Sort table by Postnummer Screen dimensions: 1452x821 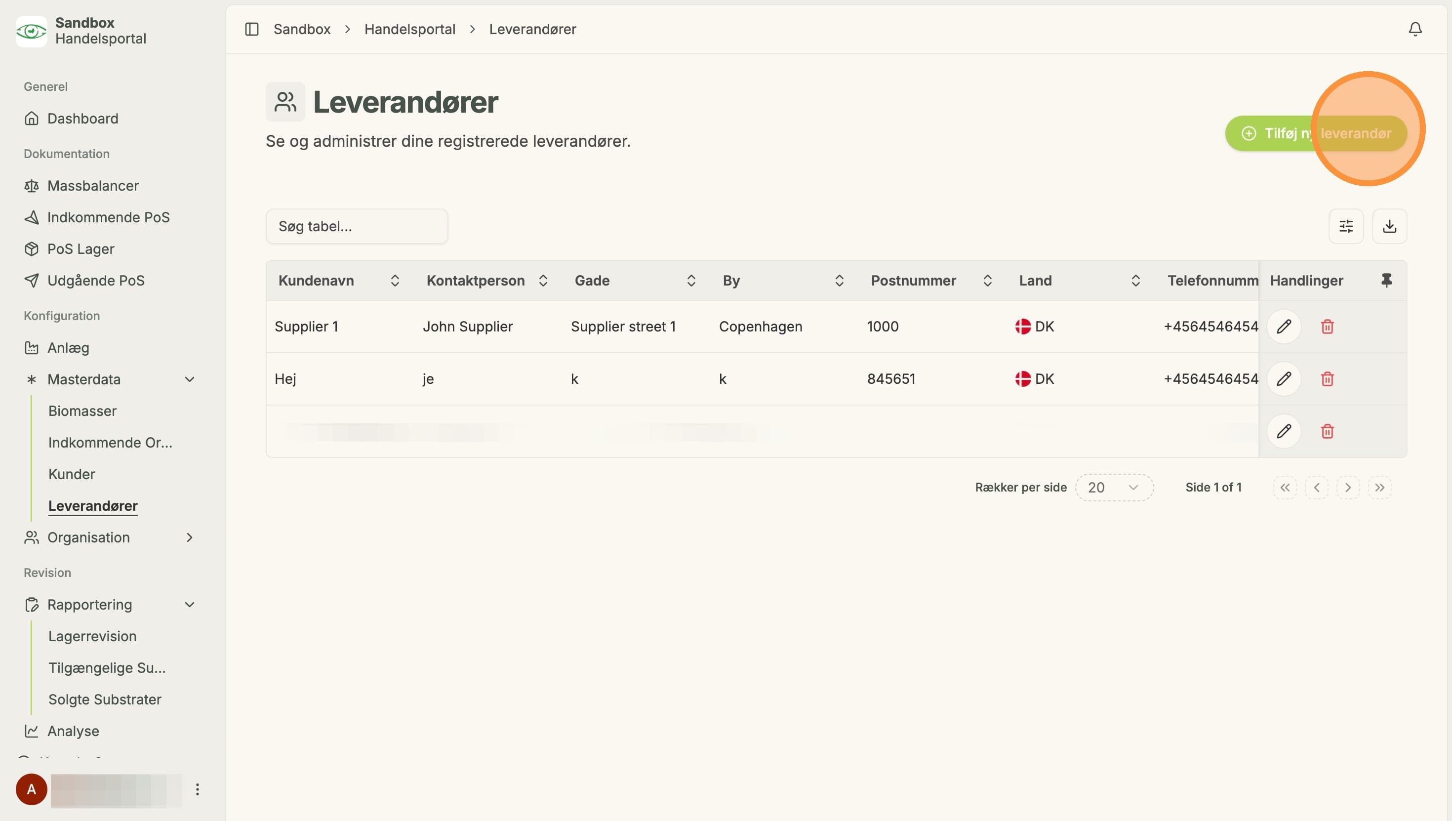point(988,280)
